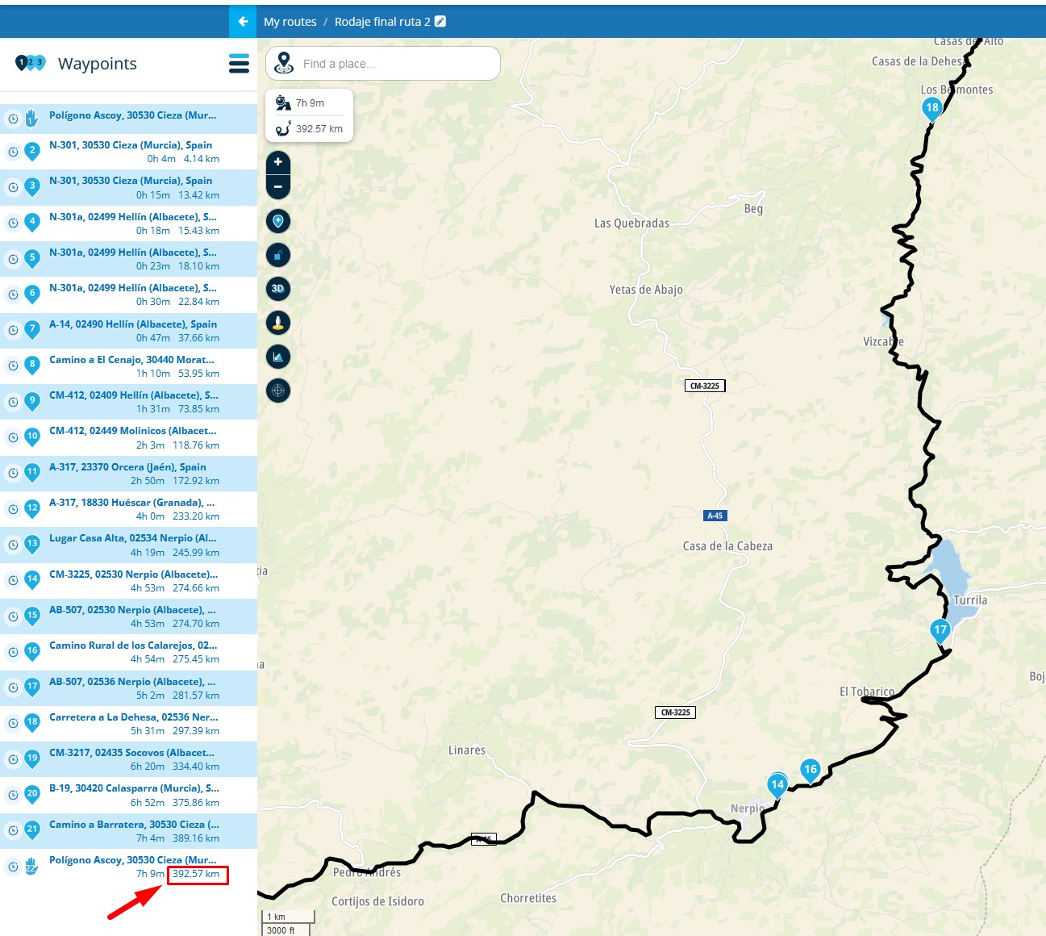Click the location pin icon in search box
Screen dimensions: 1046x936
coord(284,63)
